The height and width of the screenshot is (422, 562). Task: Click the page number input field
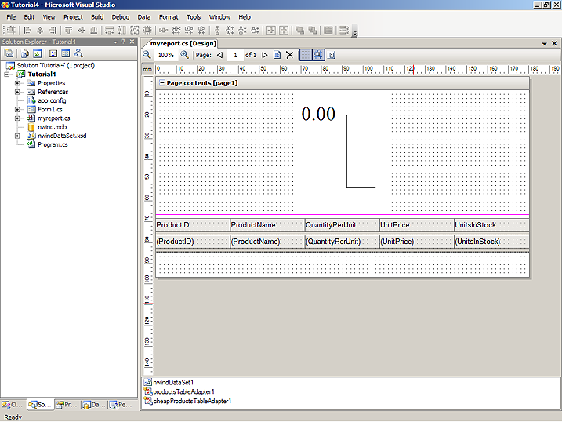coord(235,55)
